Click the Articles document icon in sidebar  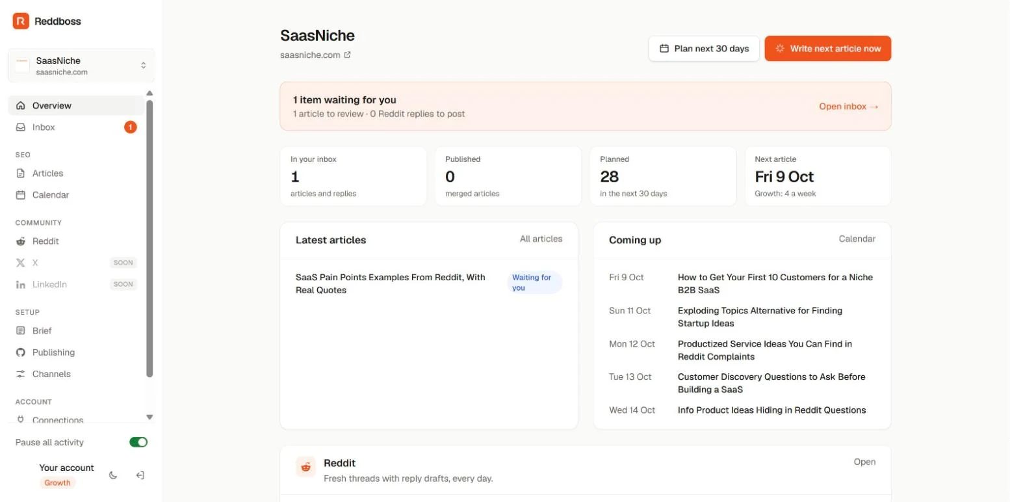(x=21, y=174)
